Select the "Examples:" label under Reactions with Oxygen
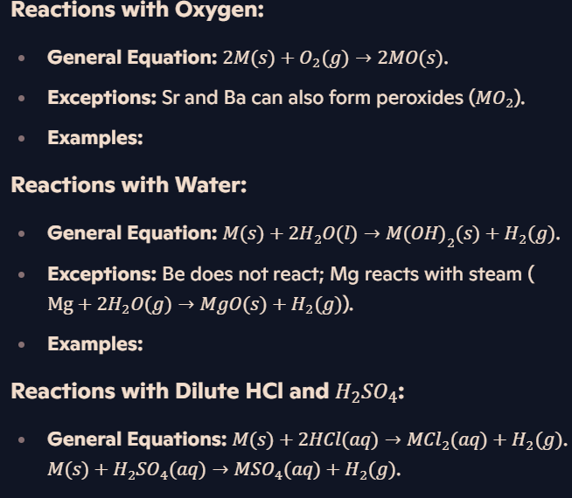The width and height of the screenshot is (572, 498). pyautogui.click(x=95, y=138)
